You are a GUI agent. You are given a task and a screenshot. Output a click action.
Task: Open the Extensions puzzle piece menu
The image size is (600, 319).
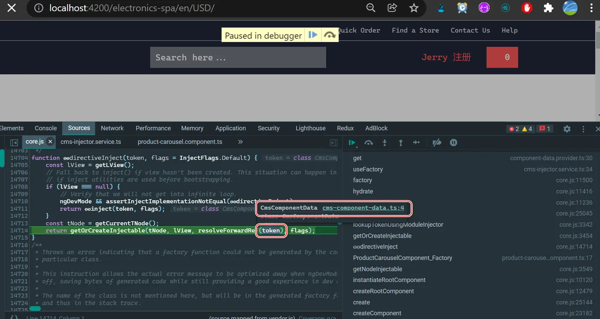point(548,8)
